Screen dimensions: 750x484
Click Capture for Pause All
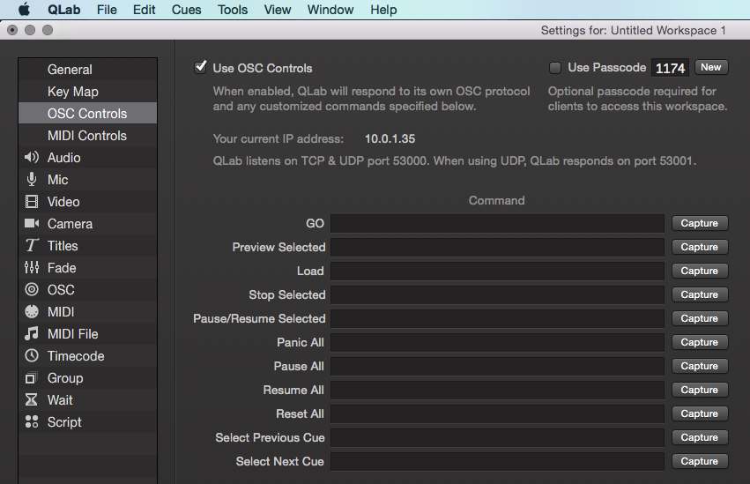tap(700, 366)
